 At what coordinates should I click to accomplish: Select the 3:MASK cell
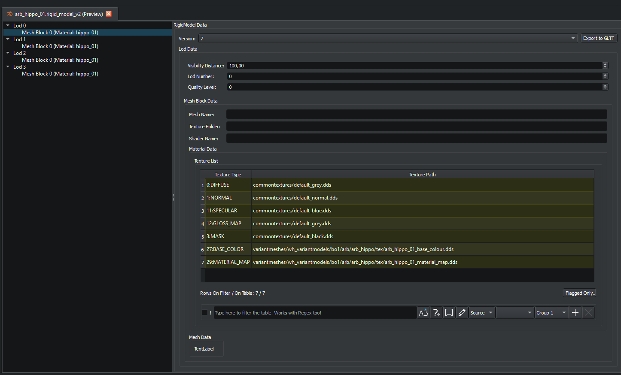(228, 236)
